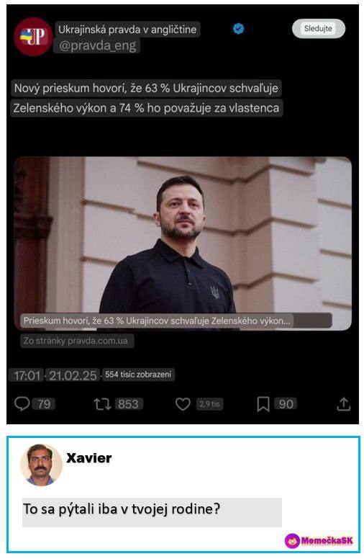Like the post with the heart icon
The height and width of the screenshot is (559, 364).
[183, 404]
